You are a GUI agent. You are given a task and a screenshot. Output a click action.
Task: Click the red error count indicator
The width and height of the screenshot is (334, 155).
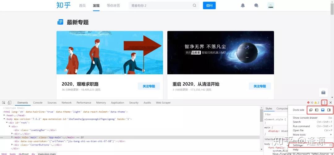click(x=310, y=103)
